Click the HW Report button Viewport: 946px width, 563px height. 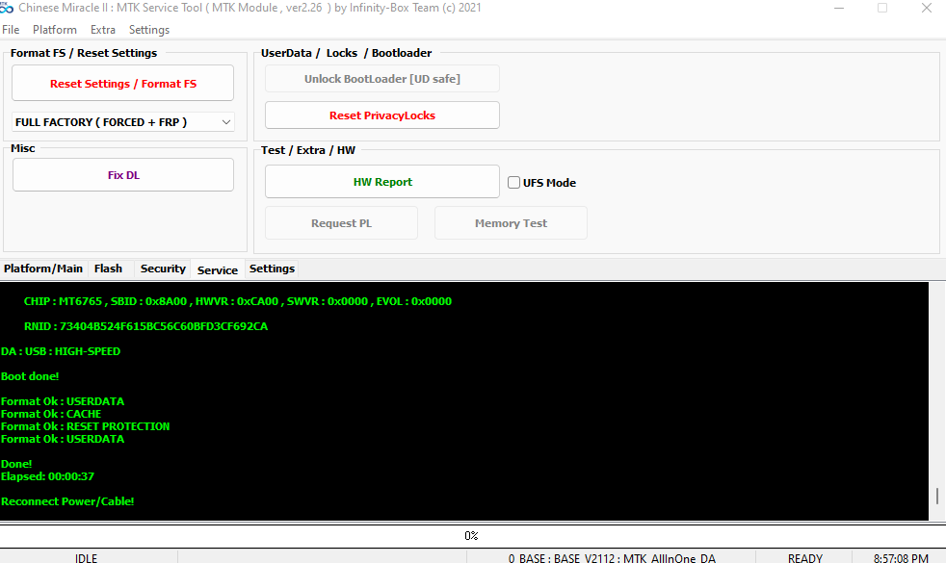(x=381, y=182)
